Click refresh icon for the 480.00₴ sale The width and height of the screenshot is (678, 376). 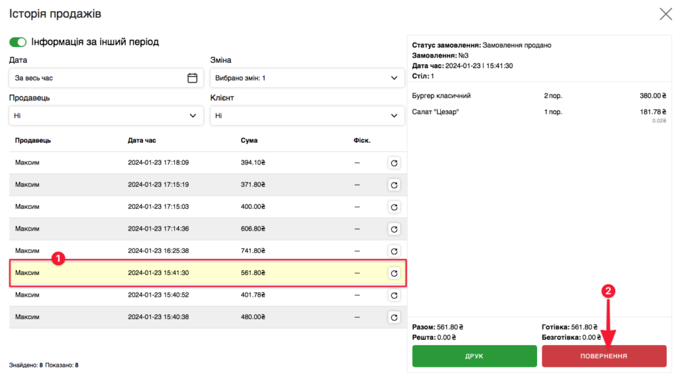pyautogui.click(x=394, y=317)
